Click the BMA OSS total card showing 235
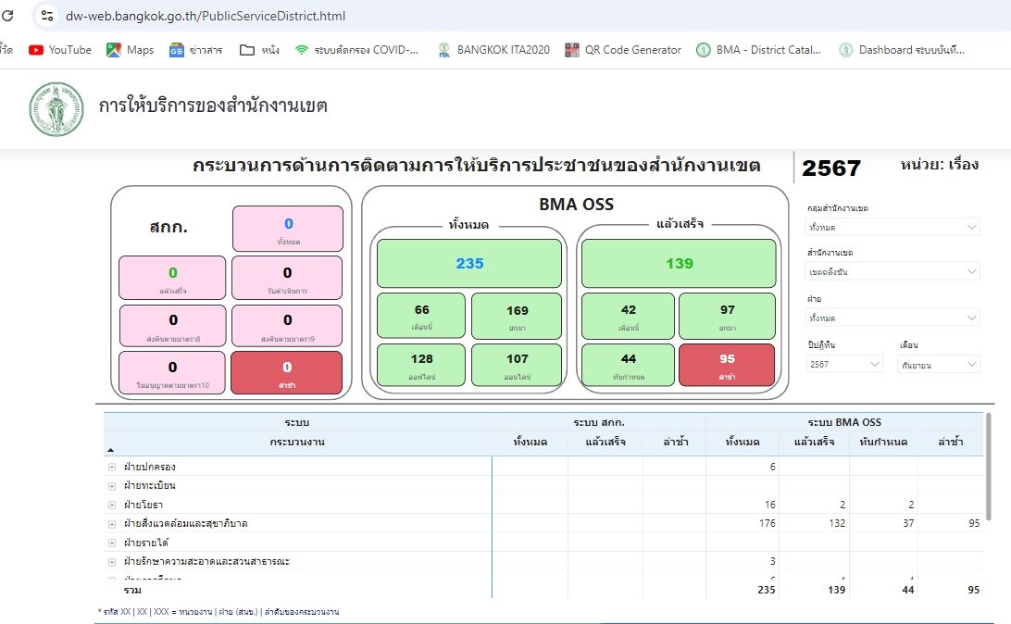 [x=468, y=264]
